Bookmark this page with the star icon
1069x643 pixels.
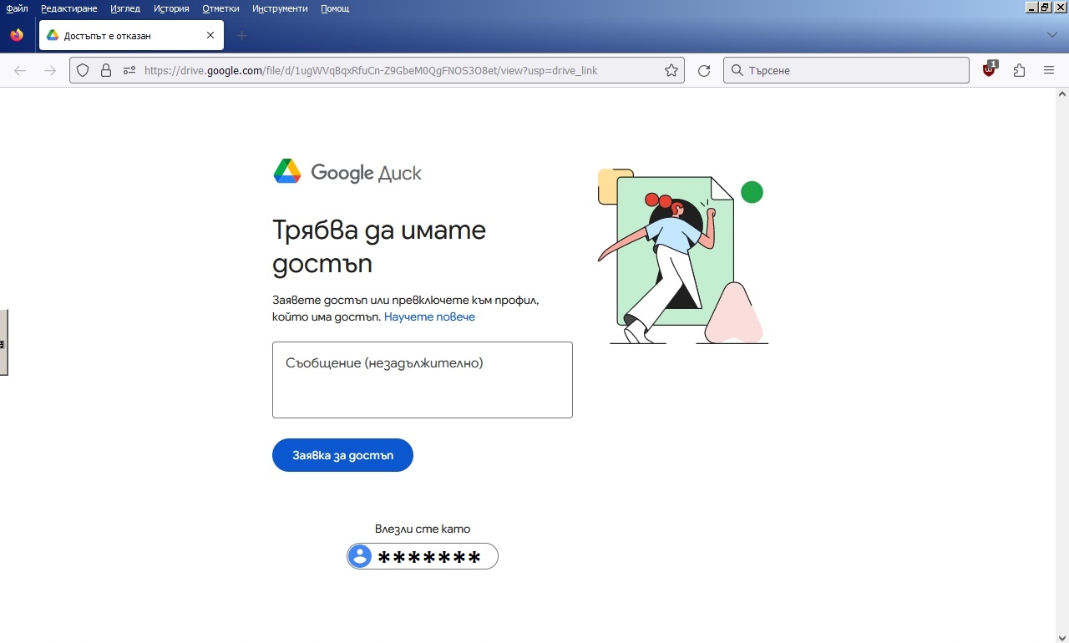[x=671, y=71]
